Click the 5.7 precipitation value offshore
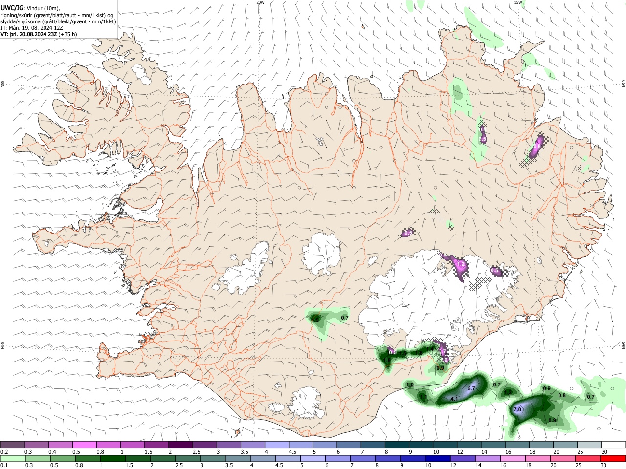Viewport: 626px width, 469px height. [x=472, y=388]
